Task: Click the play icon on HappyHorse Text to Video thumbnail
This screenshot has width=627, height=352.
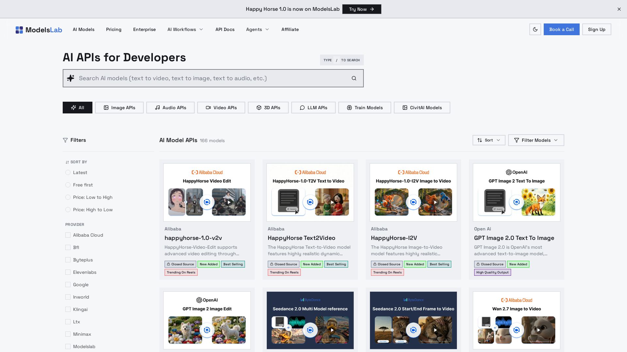Action: coord(332,202)
